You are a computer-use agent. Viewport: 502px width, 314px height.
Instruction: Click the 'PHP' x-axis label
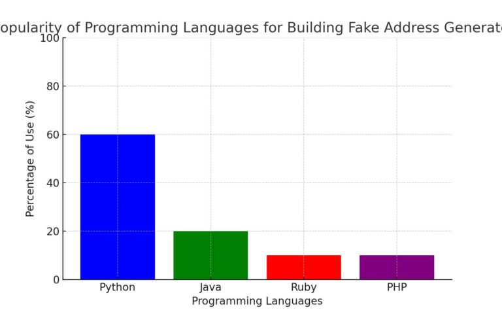pos(397,287)
